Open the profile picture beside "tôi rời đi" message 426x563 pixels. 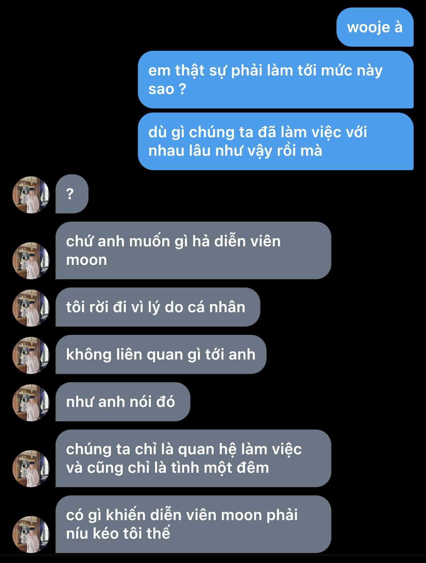(x=31, y=308)
